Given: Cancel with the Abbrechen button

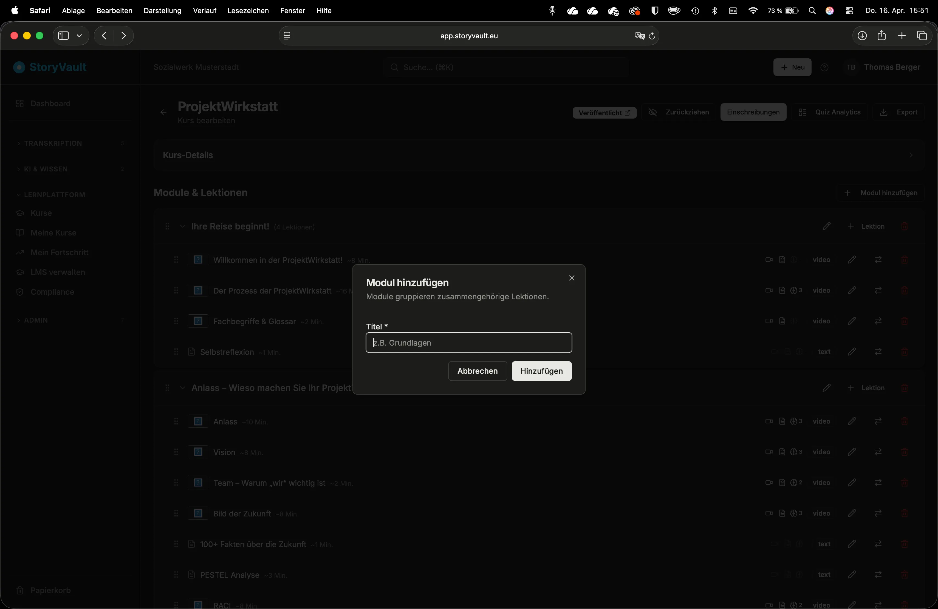Looking at the screenshot, I should pyautogui.click(x=477, y=371).
